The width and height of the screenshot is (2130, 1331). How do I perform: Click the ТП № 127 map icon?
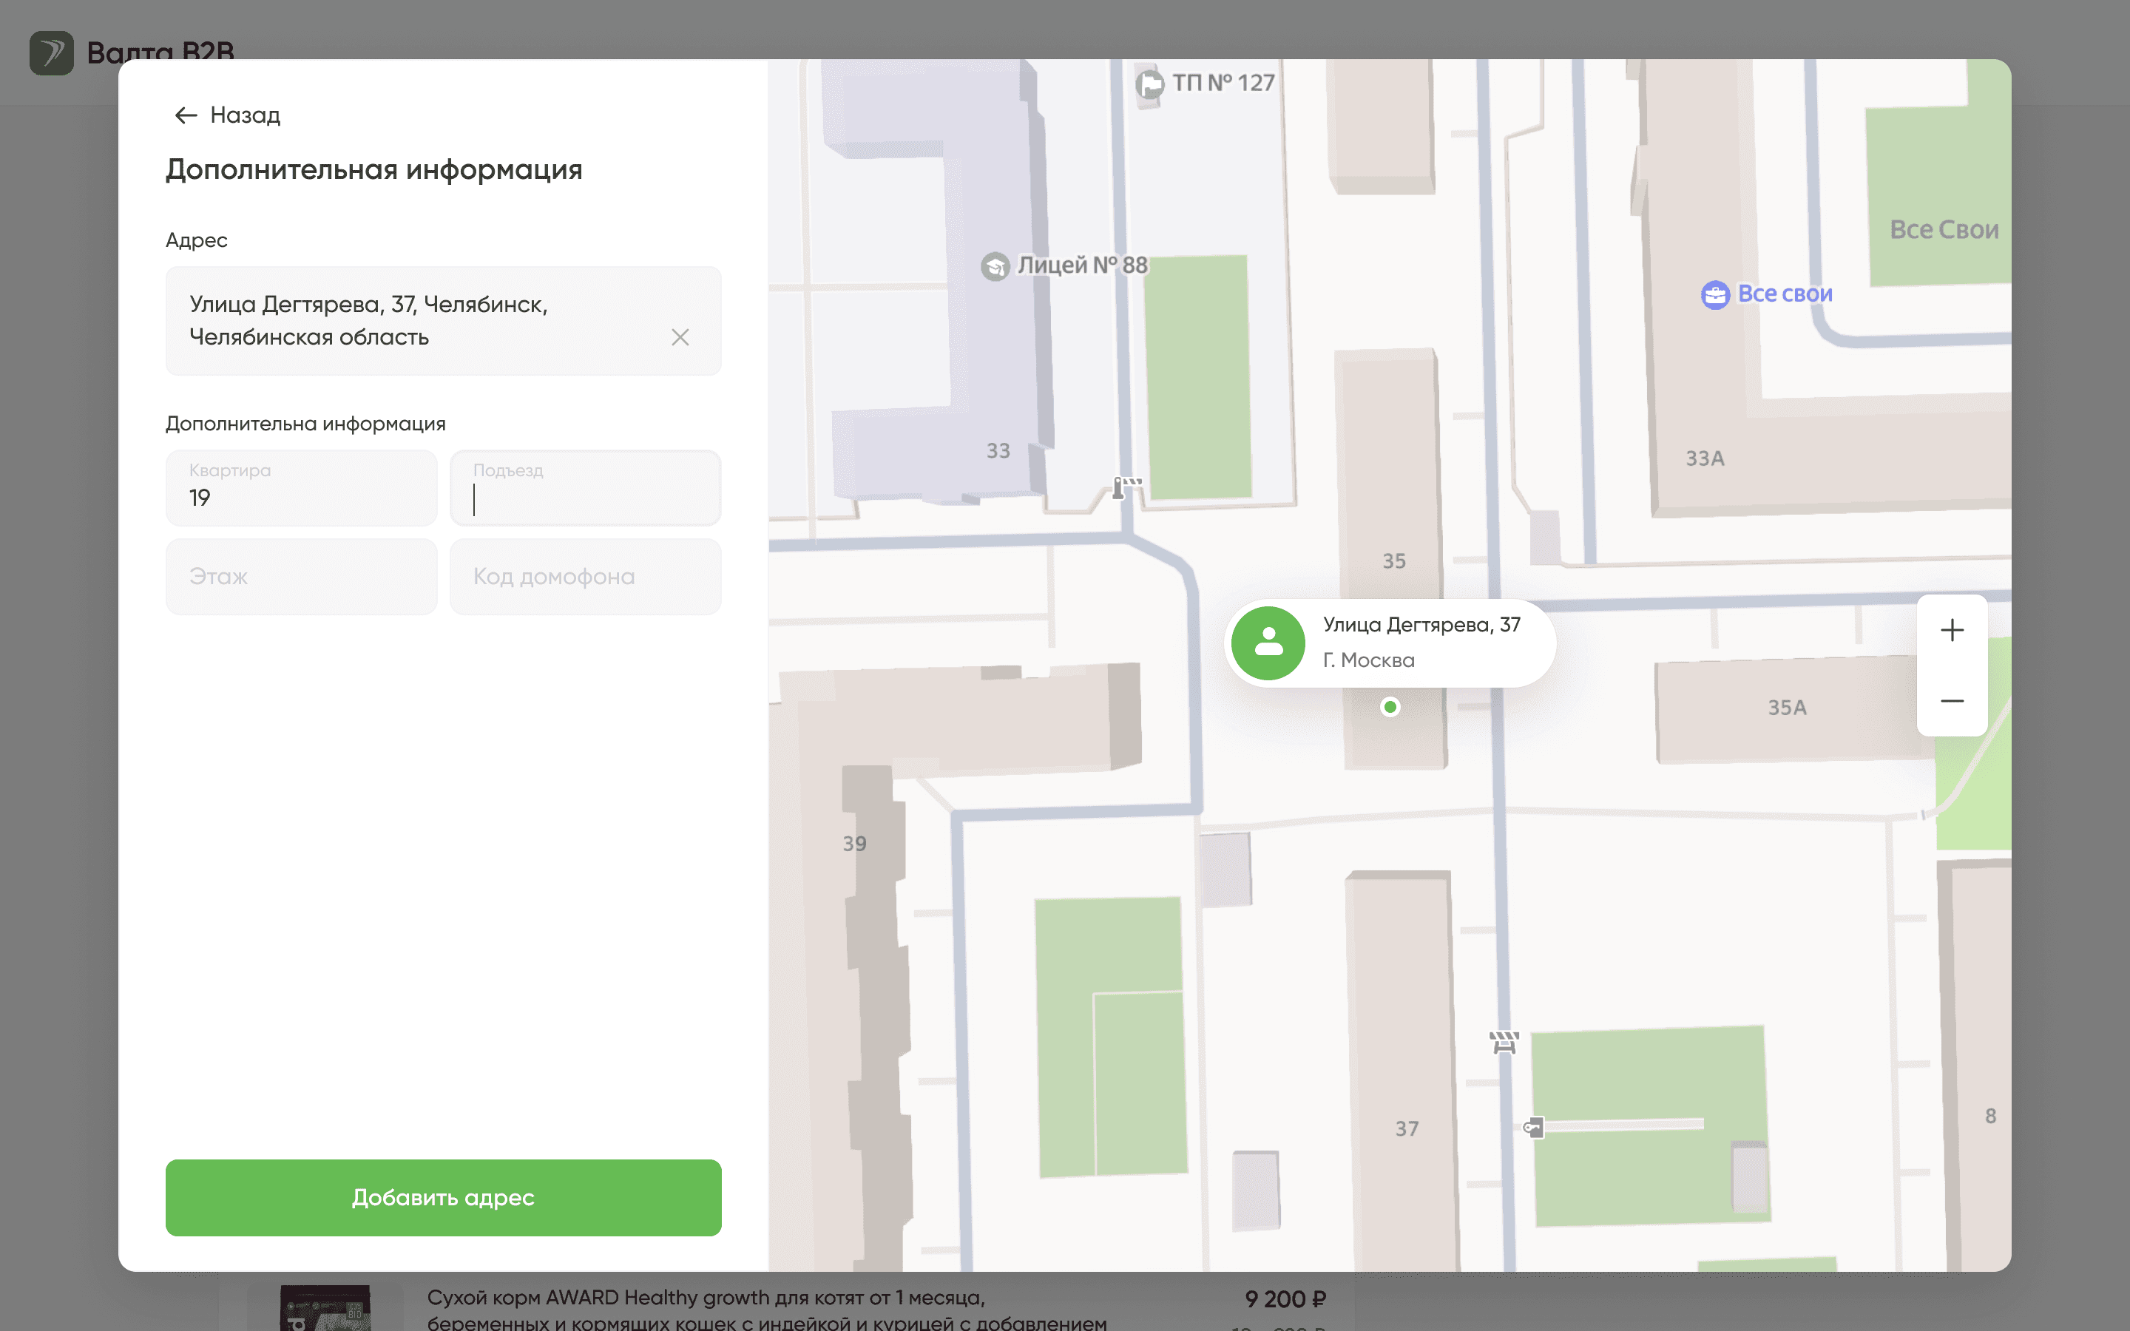[1149, 84]
